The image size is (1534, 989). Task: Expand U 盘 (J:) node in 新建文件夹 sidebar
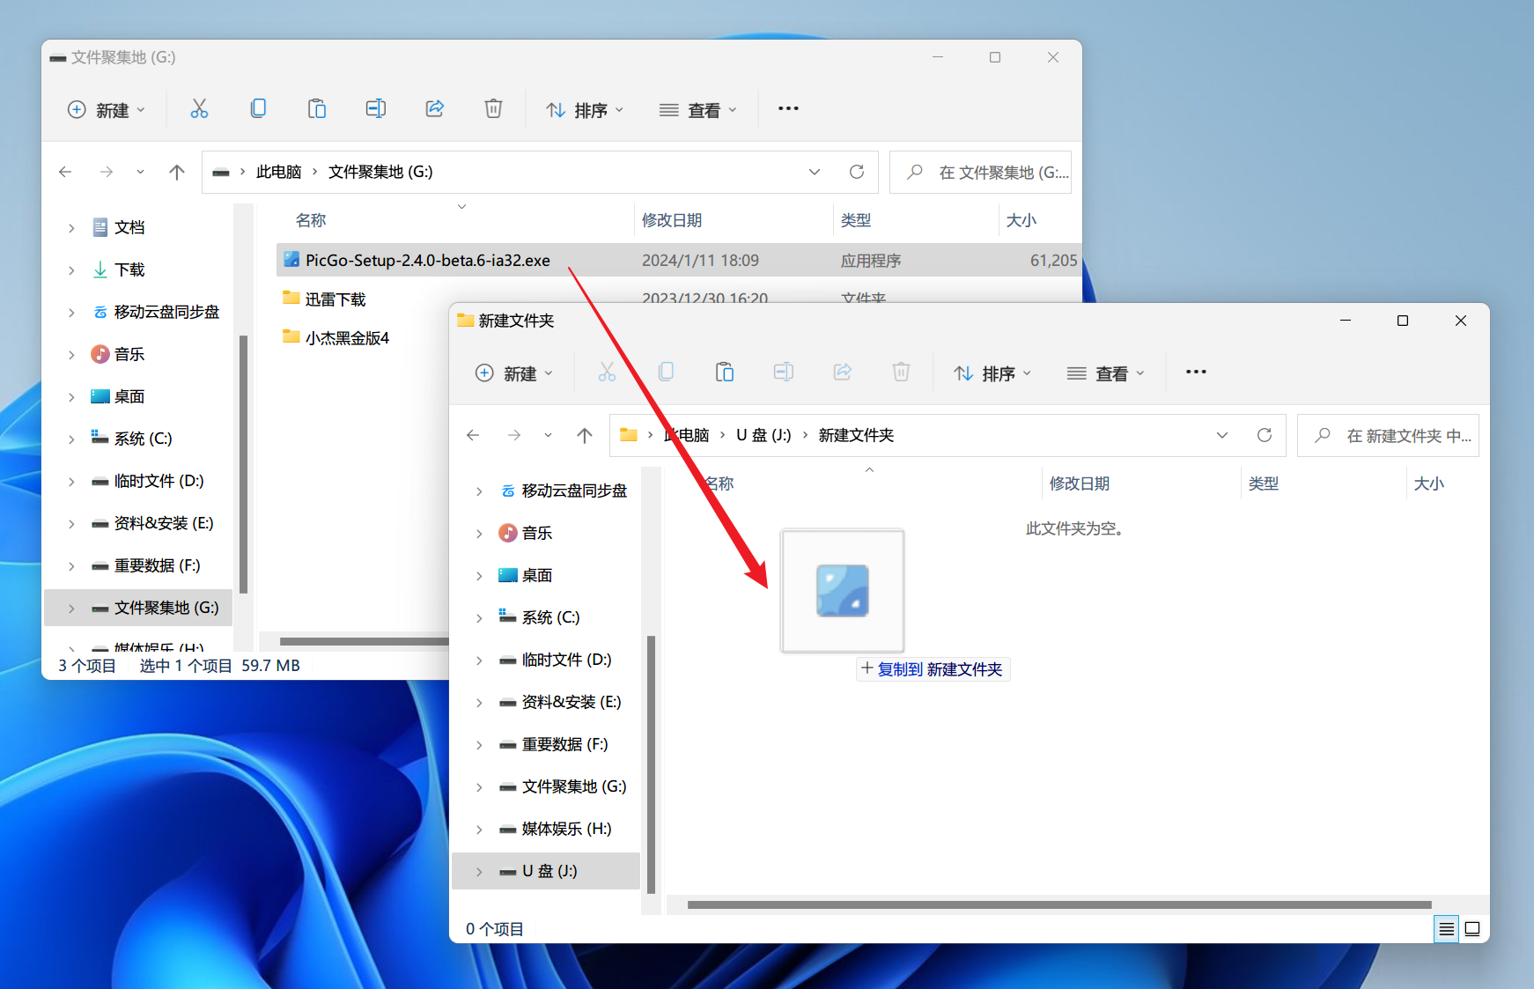point(479,872)
